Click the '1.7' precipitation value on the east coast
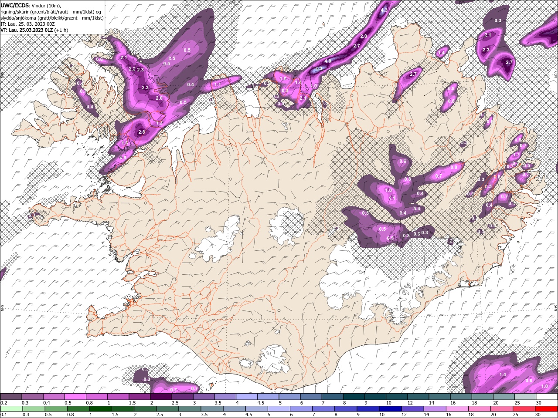 [x=516, y=155]
